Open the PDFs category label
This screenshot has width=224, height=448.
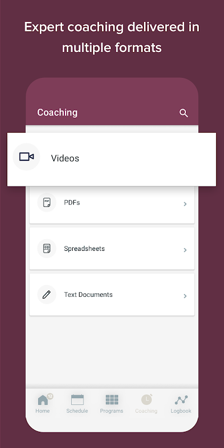click(72, 203)
